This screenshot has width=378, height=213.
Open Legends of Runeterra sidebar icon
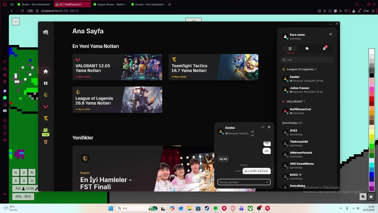click(x=45, y=142)
